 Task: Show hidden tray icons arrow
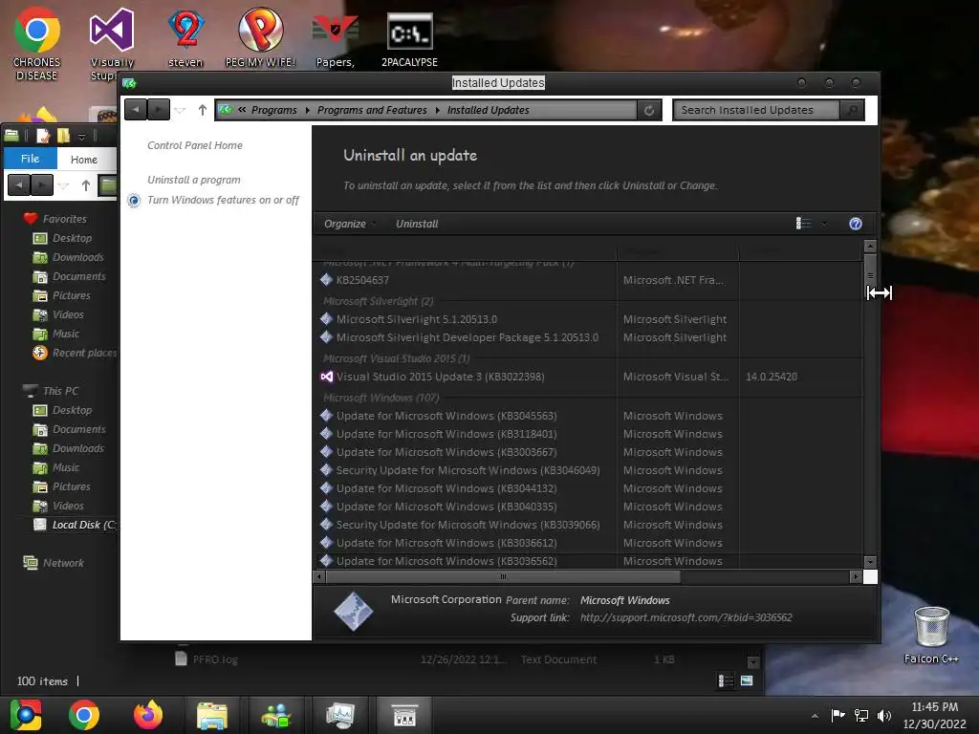815,716
